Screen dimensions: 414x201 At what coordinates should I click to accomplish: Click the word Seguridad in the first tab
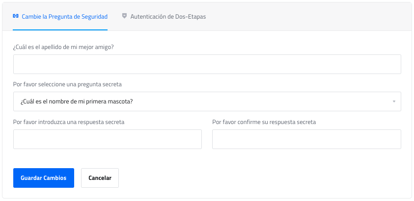(94, 16)
